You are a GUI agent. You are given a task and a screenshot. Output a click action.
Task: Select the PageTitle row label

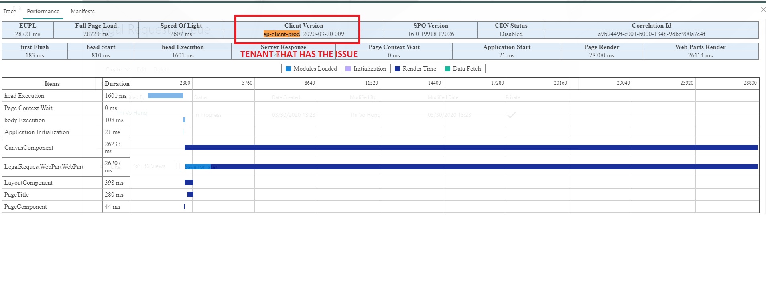click(16, 195)
